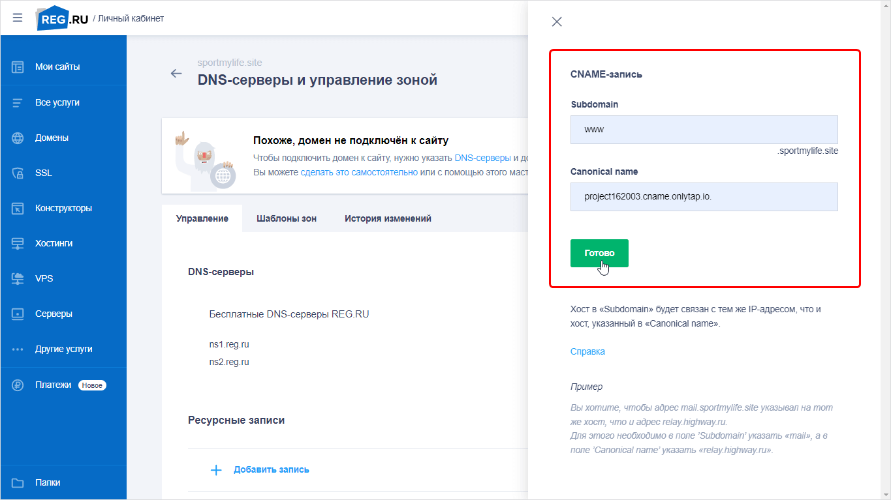The width and height of the screenshot is (891, 500).
Task: Select the Конструкторы sidebar icon
Action: 18,209
